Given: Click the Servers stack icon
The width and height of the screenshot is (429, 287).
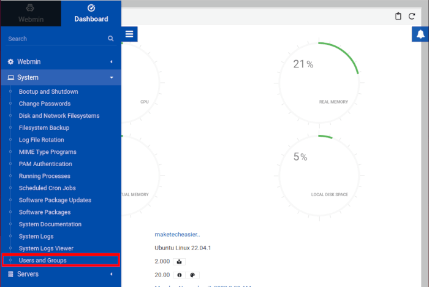Looking at the screenshot, I should point(10,274).
